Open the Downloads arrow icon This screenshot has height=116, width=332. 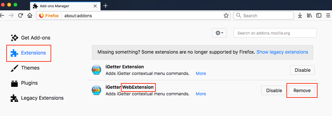pos(300,15)
